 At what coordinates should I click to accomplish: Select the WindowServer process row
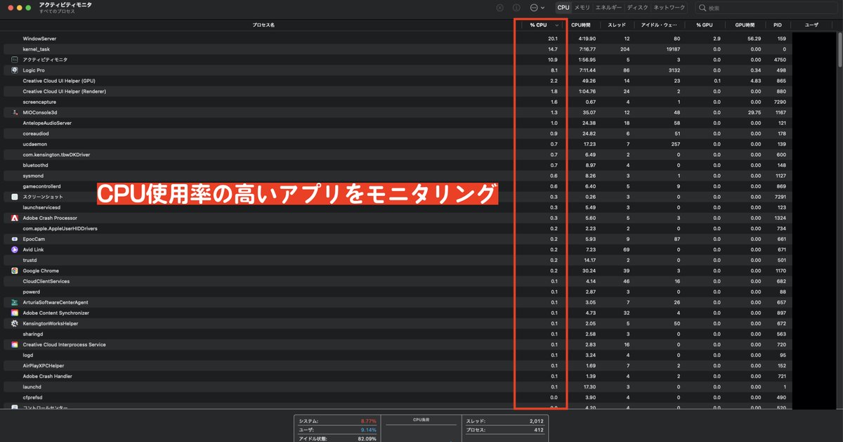coord(398,39)
